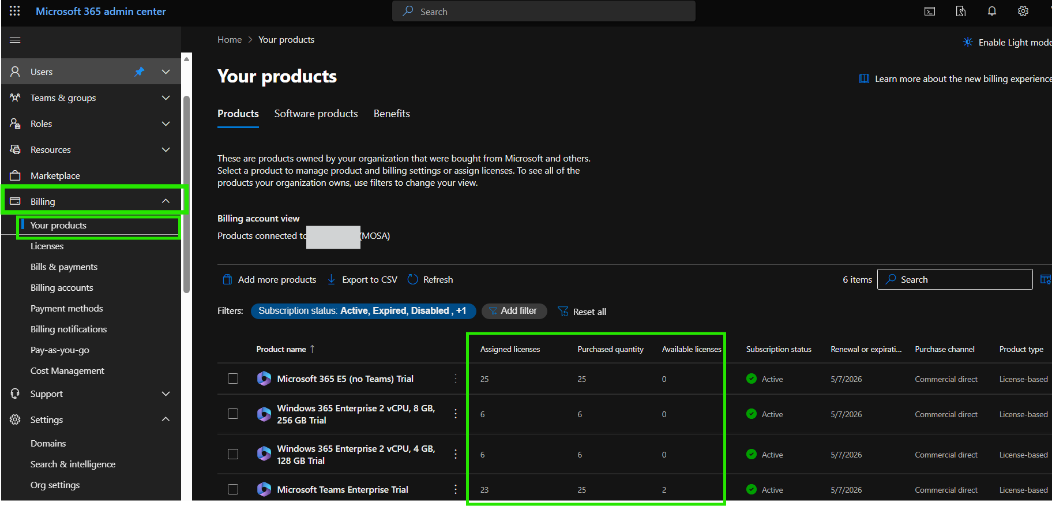Click the Marketplace shopping bag icon
This screenshot has height=506, width=1052.
(16, 175)
